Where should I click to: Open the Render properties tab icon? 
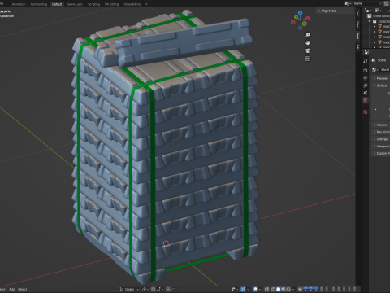pyautogui.click(x=366, y=71)
